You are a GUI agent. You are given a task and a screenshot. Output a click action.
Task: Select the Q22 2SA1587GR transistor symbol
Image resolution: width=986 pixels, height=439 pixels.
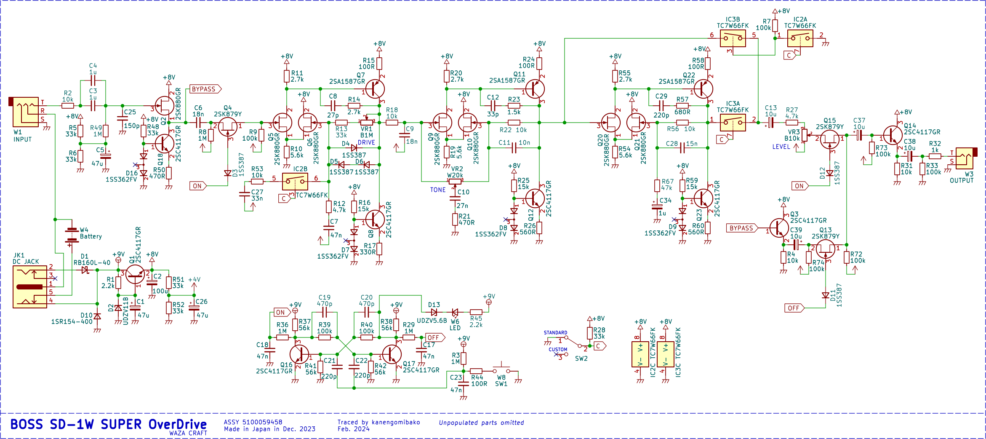click(704, 89)
